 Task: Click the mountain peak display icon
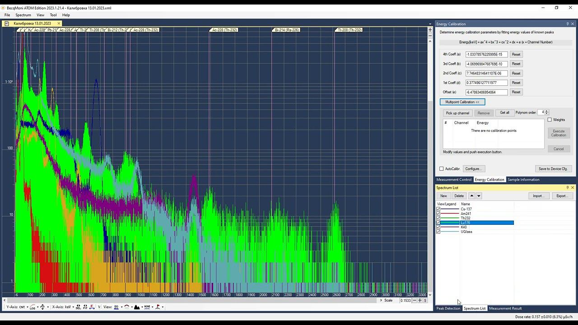137,307
